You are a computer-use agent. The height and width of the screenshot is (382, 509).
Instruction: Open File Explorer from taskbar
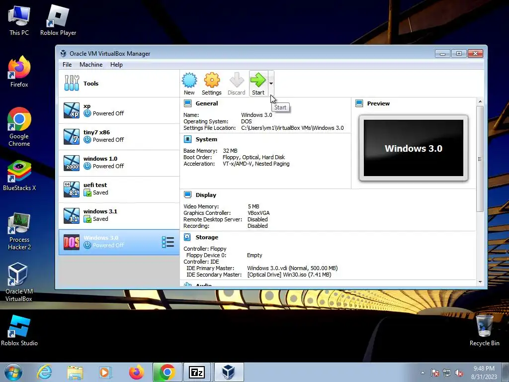coord(75,372)
